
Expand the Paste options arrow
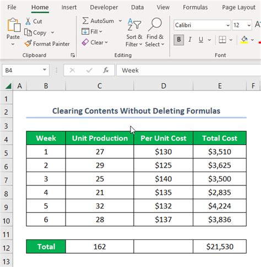coord(13,44)
